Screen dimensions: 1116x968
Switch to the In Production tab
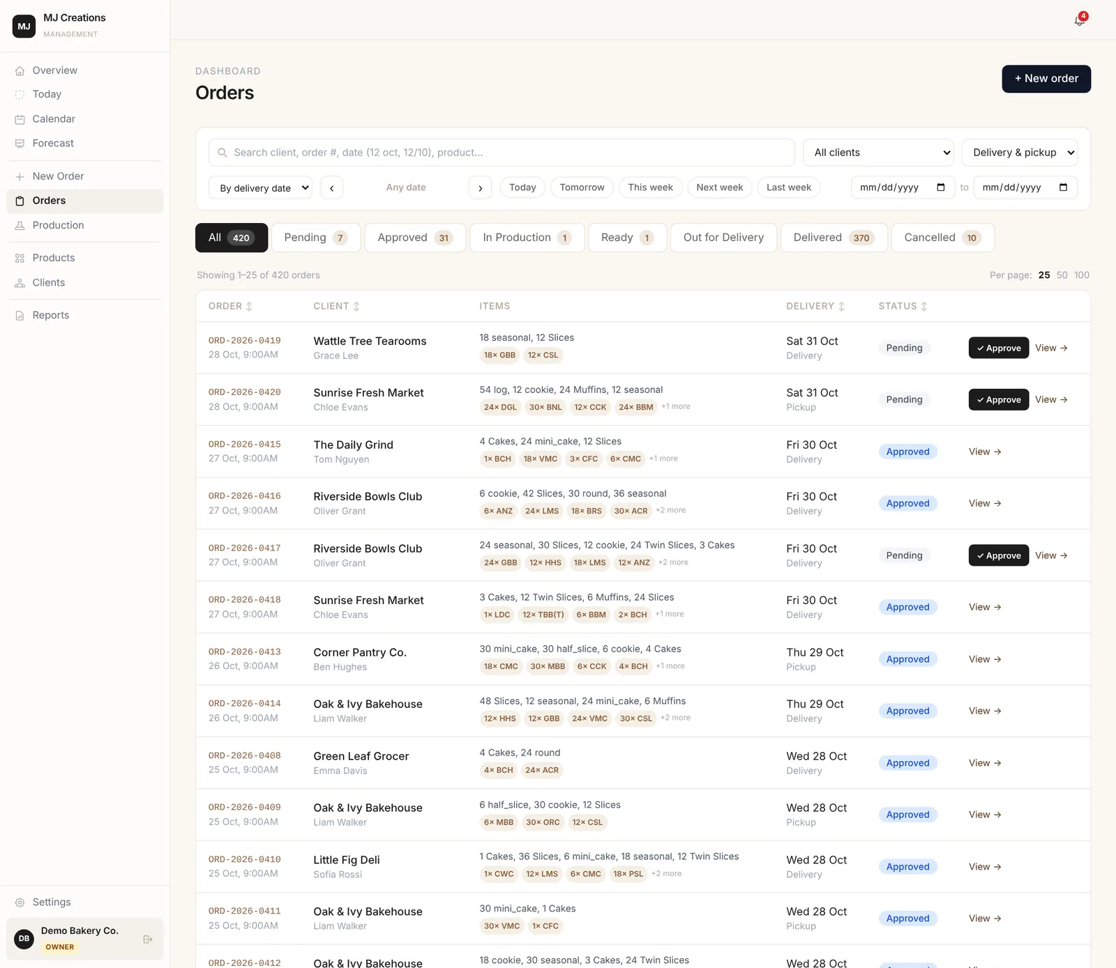[527, 238]
